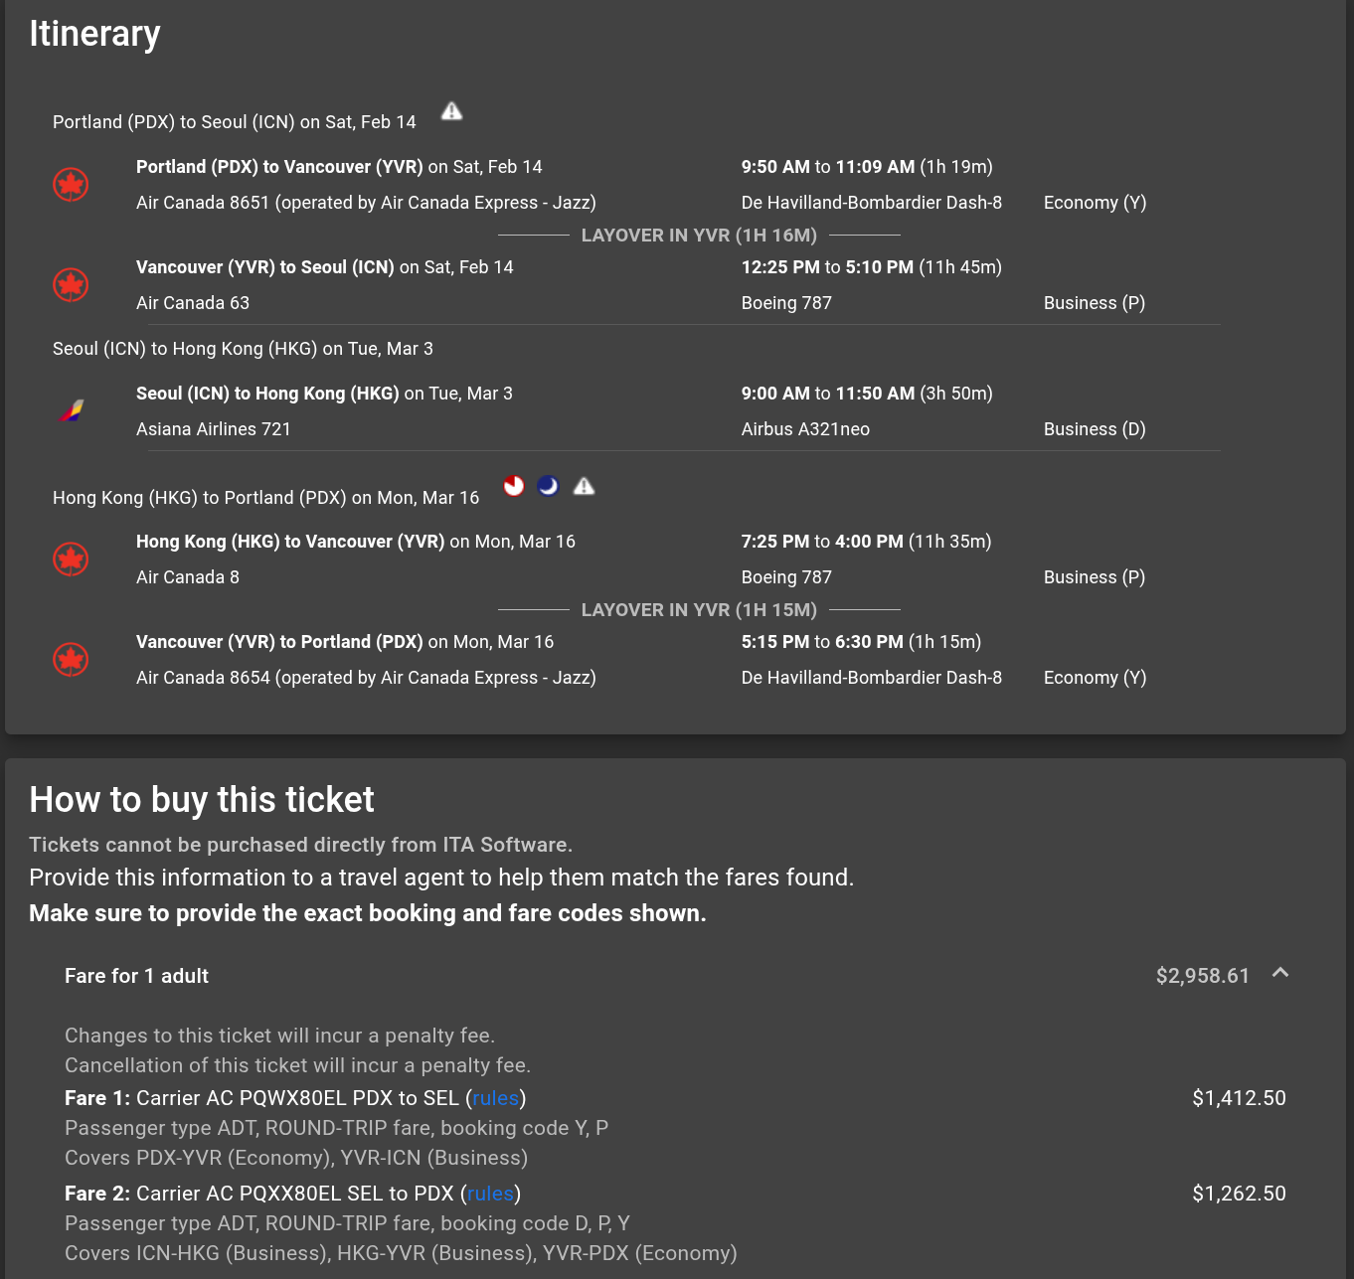Click the warning triangle on Hong Kong to Portland row

click(x=585, y=486)
